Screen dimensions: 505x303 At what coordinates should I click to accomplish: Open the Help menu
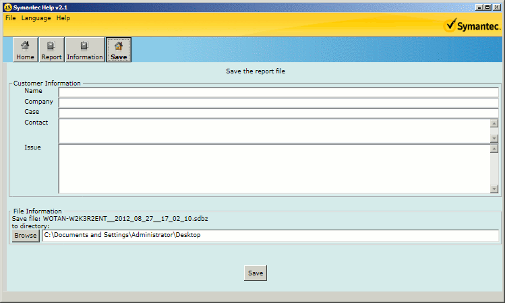[x=63, y=18]
